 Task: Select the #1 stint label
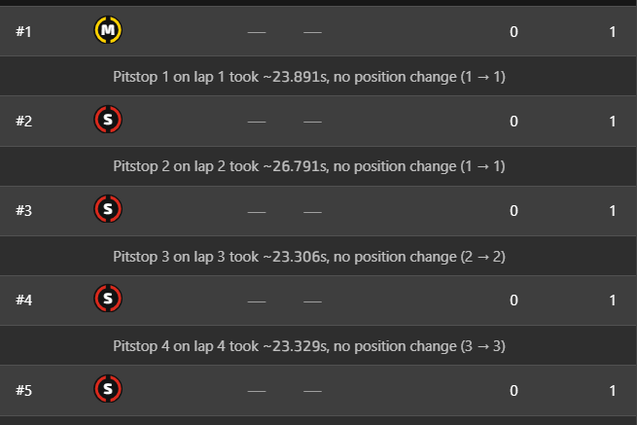[x=24, y=32]
